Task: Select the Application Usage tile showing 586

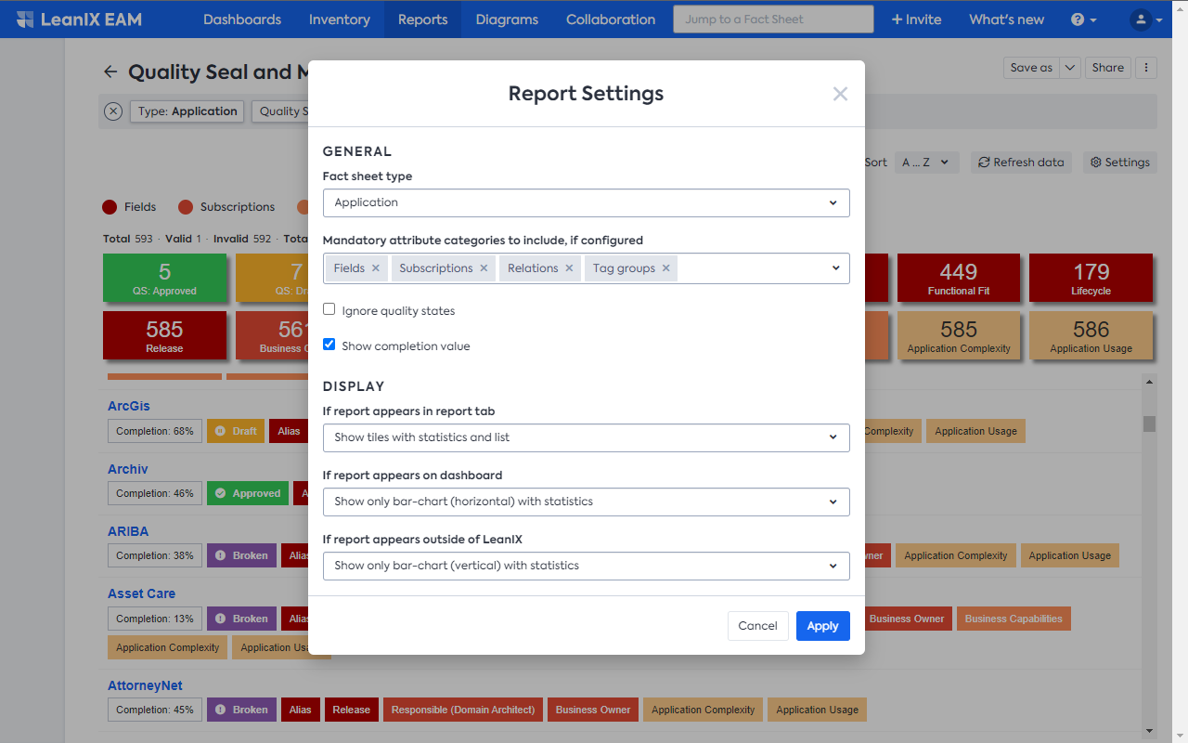Action: tap(1091, 335)
